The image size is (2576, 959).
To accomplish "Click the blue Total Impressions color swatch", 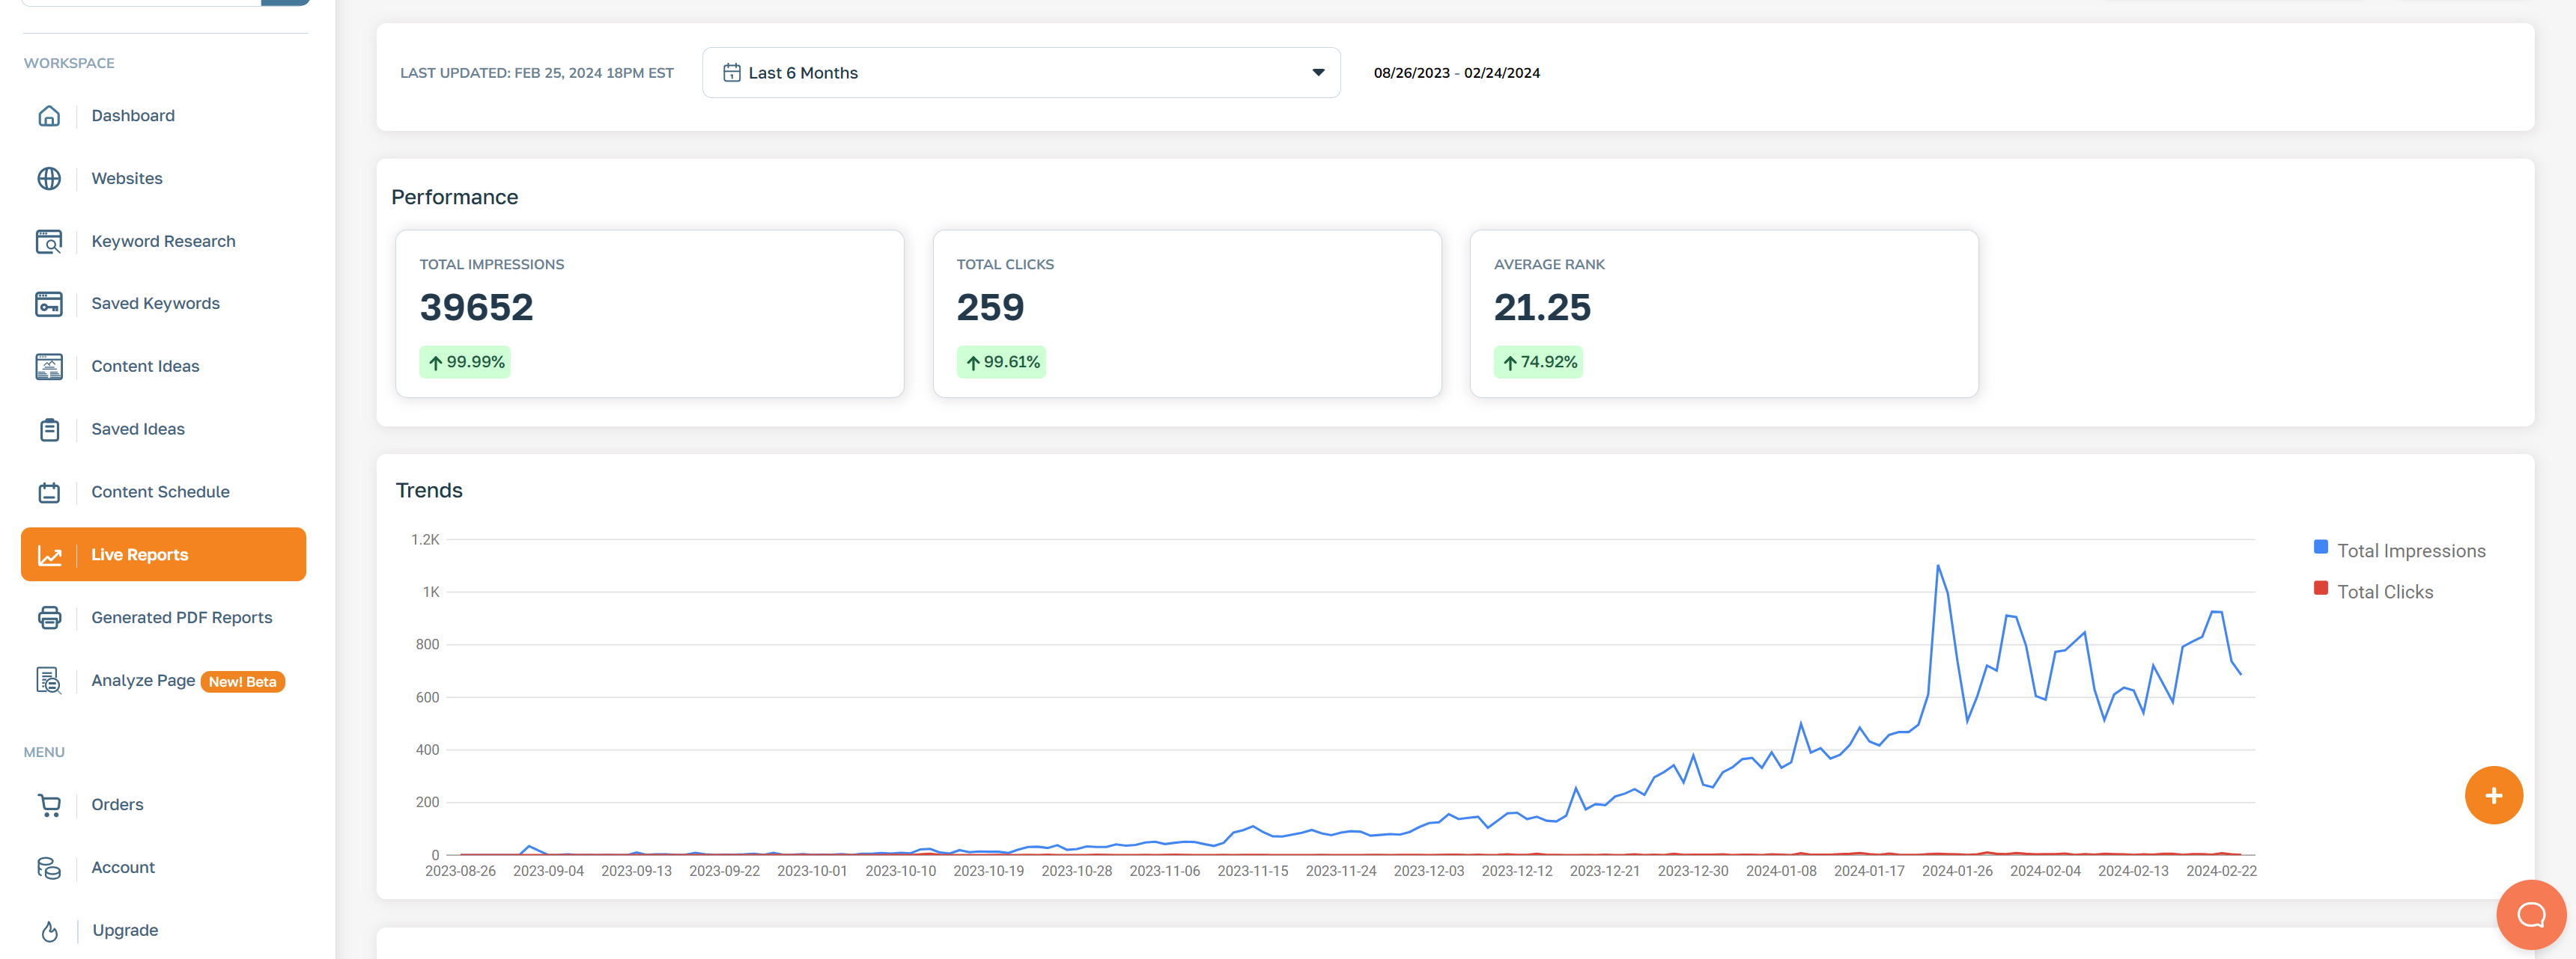I will coord(2320,548).
